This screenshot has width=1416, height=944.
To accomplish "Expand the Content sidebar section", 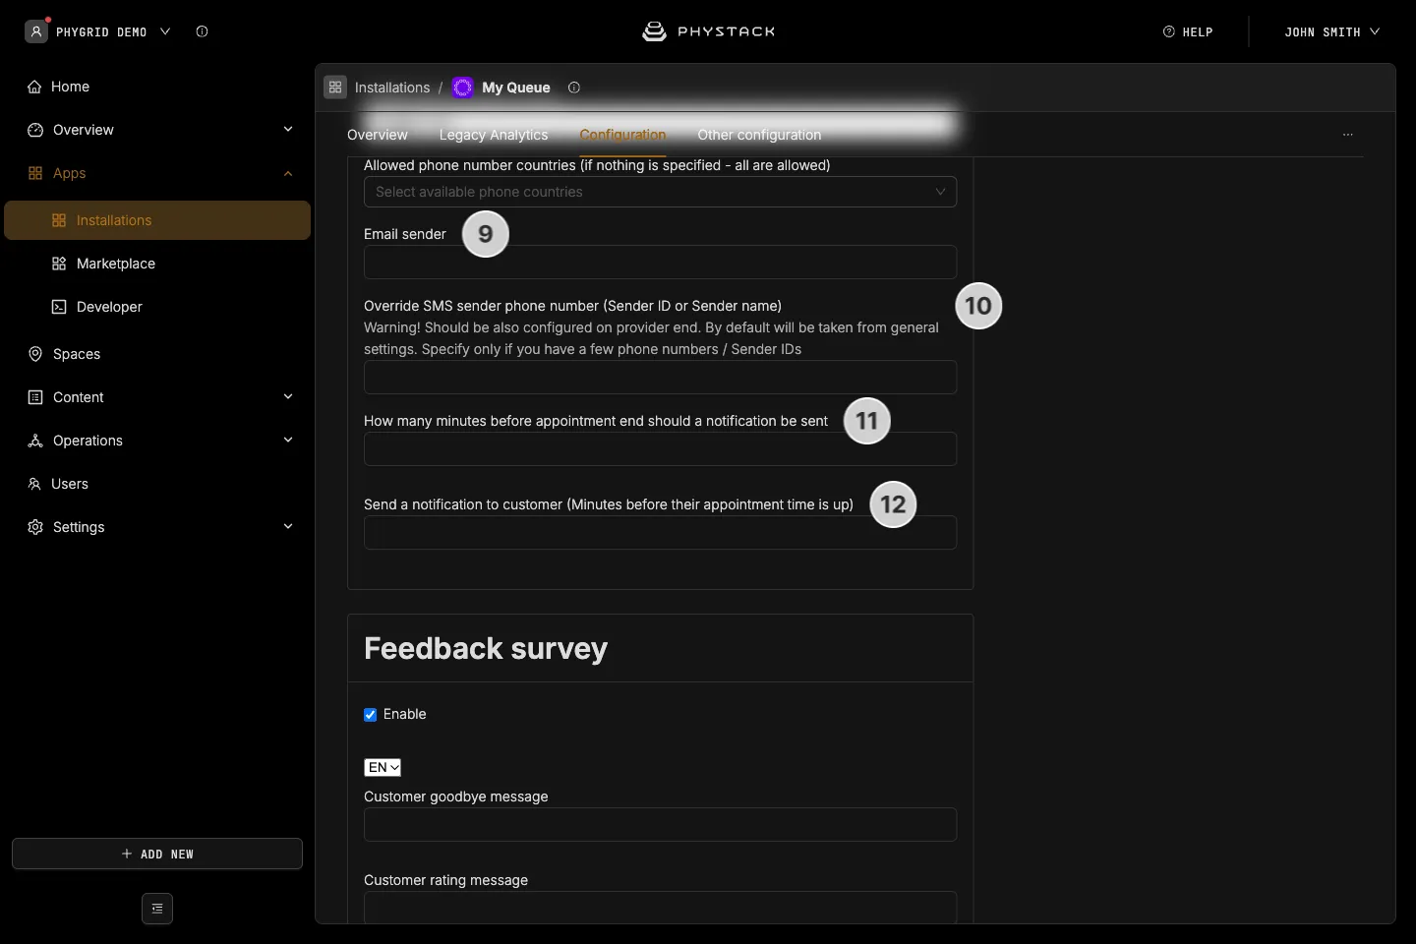I will 288,397.
